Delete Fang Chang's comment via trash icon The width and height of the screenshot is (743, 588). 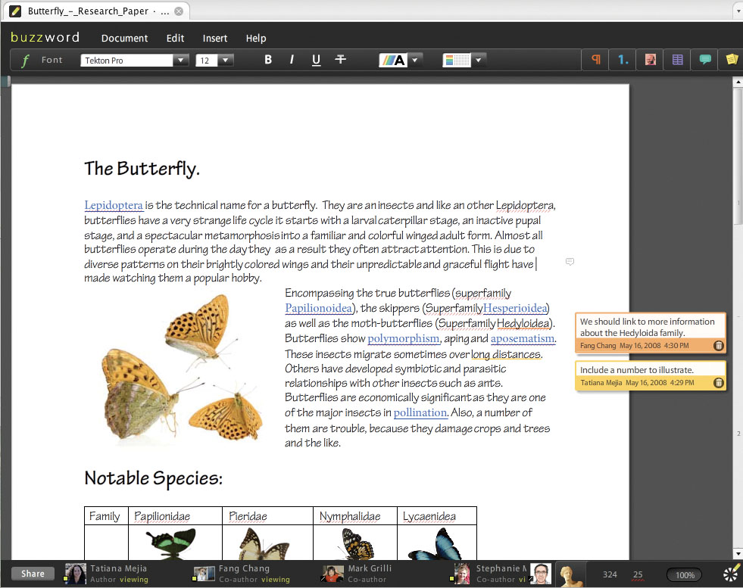(719, 346)
